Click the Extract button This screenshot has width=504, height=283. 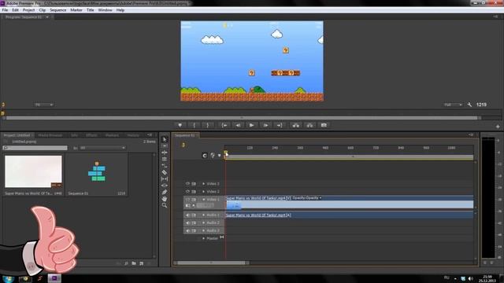point(309,125)
